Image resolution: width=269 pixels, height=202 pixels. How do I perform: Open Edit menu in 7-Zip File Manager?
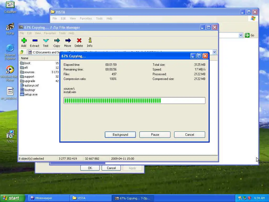[29, 33]
